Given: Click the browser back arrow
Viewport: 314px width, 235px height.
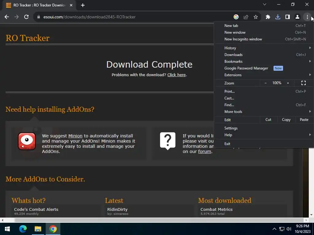Looking at the screenshot, I should tap(7, 17).
